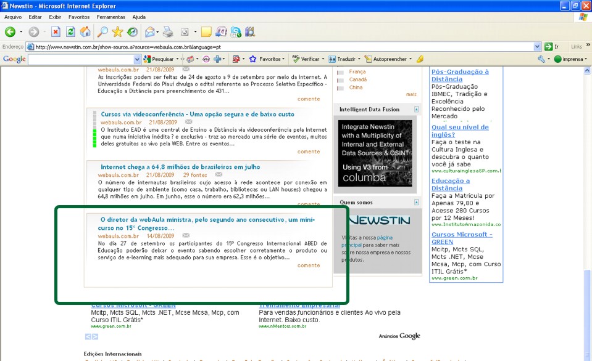Click the grey Forward arrow button
The width and height of the screenshot is (592, 361).
(x=33, y=32)
